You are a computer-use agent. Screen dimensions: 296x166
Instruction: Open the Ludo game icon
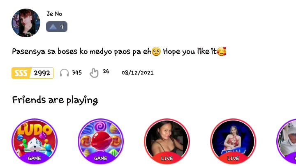(35, 141)
